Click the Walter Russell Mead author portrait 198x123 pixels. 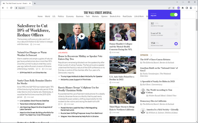coord(143,91)
